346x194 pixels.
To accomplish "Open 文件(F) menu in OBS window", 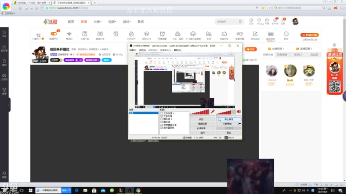I will coord(133,50).
